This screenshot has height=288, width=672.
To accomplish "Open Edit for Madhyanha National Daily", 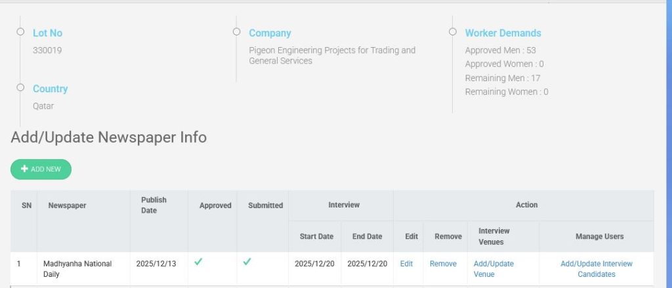I will [x=406, y=264].
